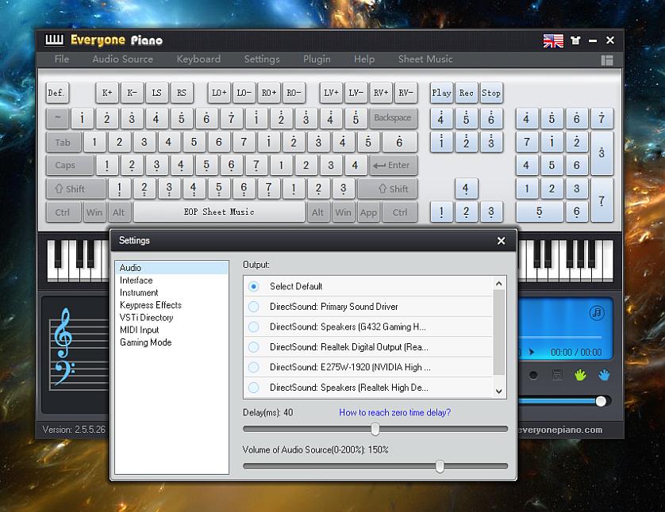
Task: Open the Plugin menu
Action: click(317, 59)
